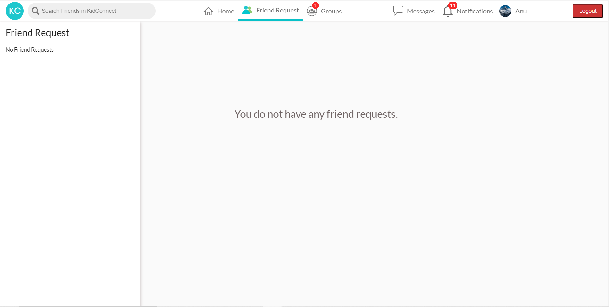The height and width of the screenshot is (307, 609).
Task: Open the Home menu label
Action: tap(226, 11)
